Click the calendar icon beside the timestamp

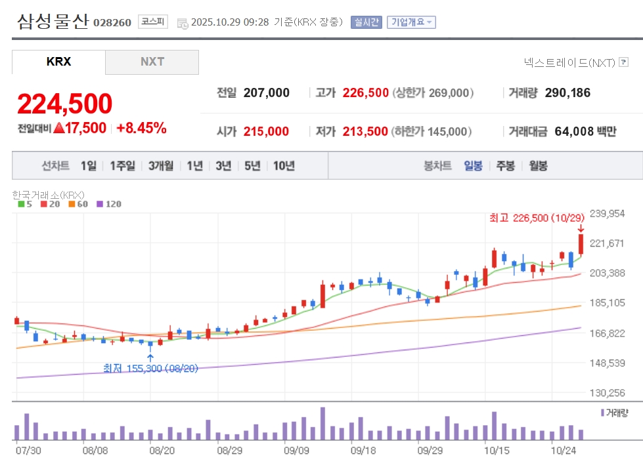coord(182,23)
